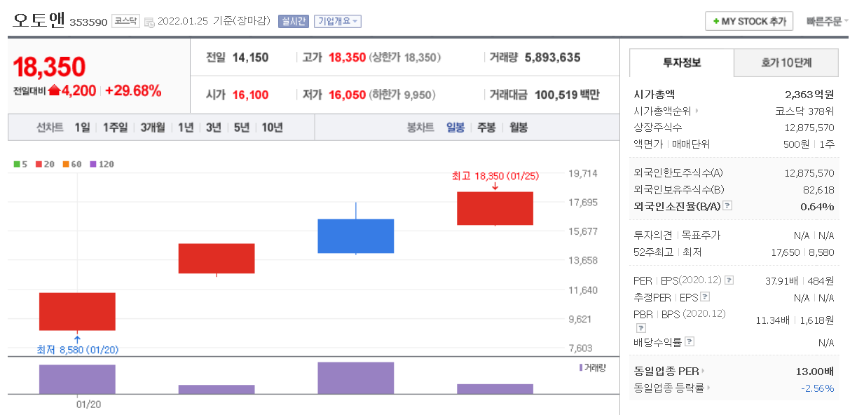Click +29.68% change rate
This screenshot has width=864, height=415.
click(133, 90)
